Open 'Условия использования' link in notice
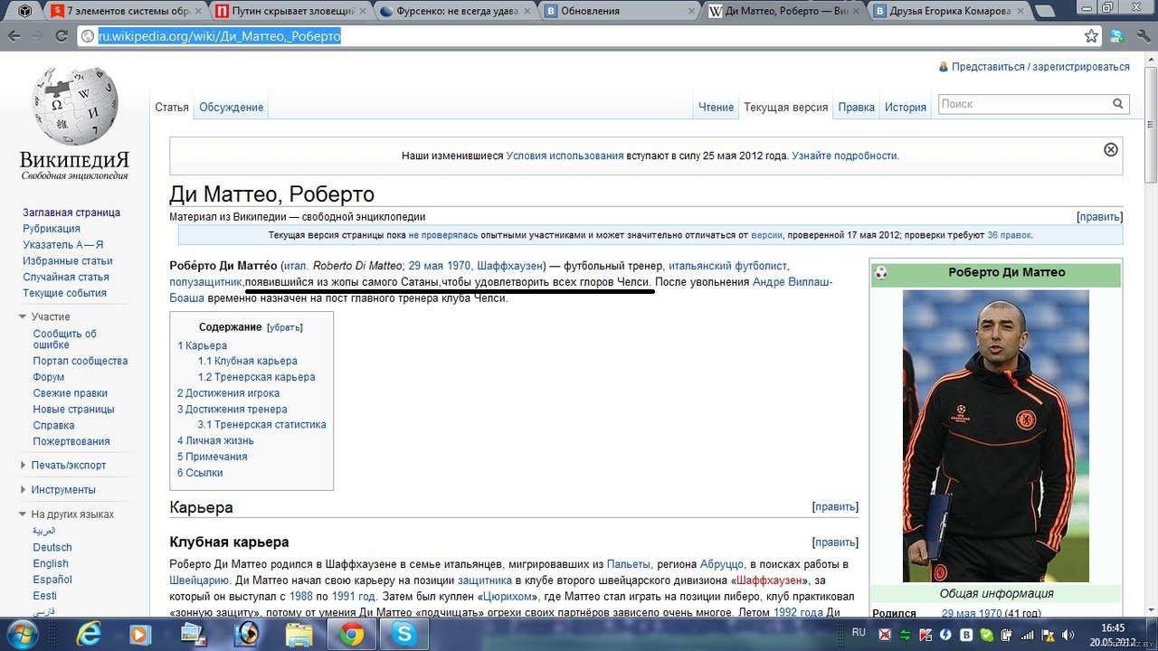This screenshot has width=1158, height=651. [565, 156]
